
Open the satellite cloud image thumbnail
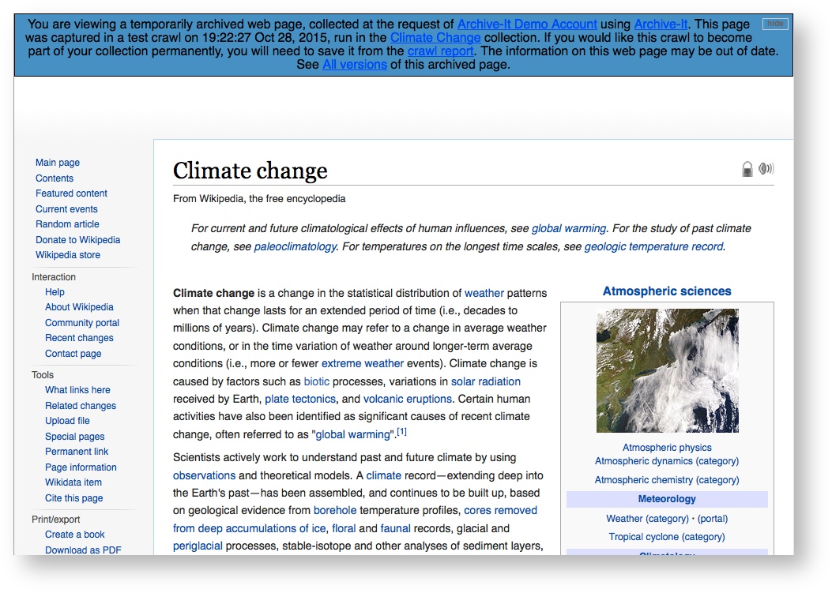667,370
